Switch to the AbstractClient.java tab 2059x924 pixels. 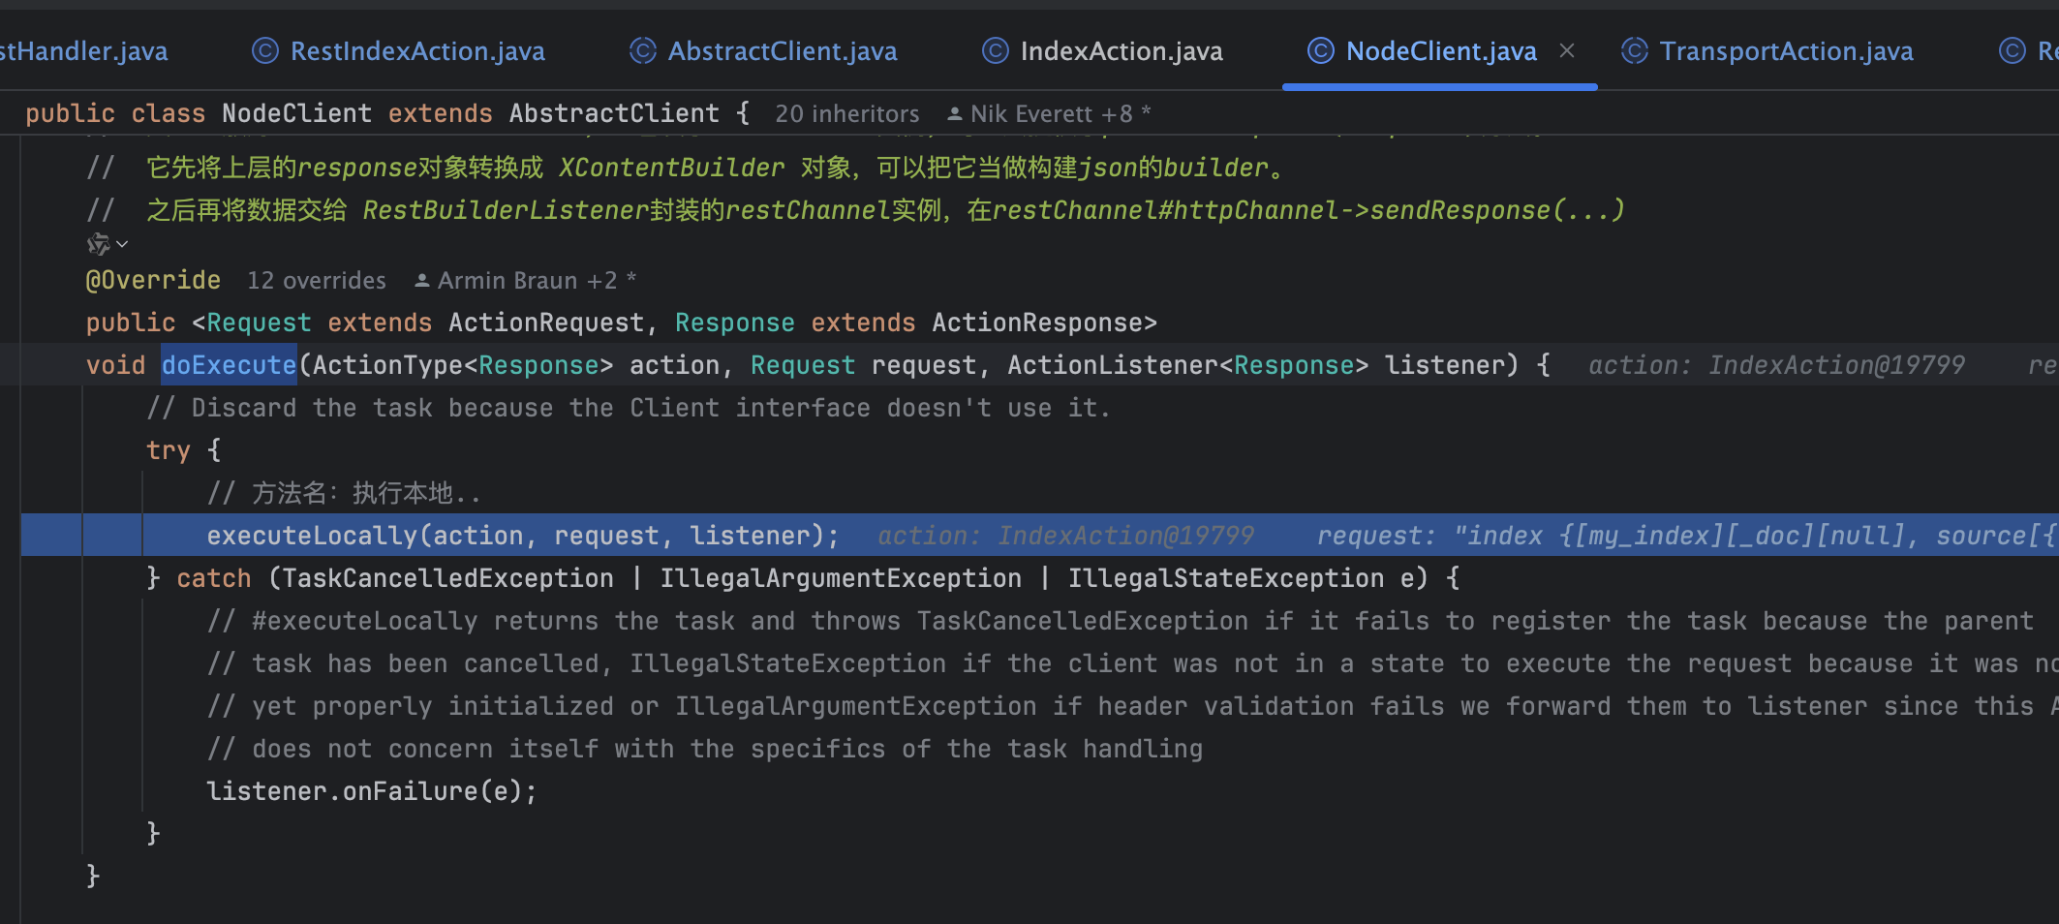pos(763,51)
